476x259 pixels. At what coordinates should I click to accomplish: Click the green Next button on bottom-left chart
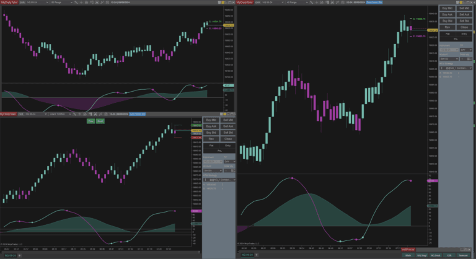[100, 121]
